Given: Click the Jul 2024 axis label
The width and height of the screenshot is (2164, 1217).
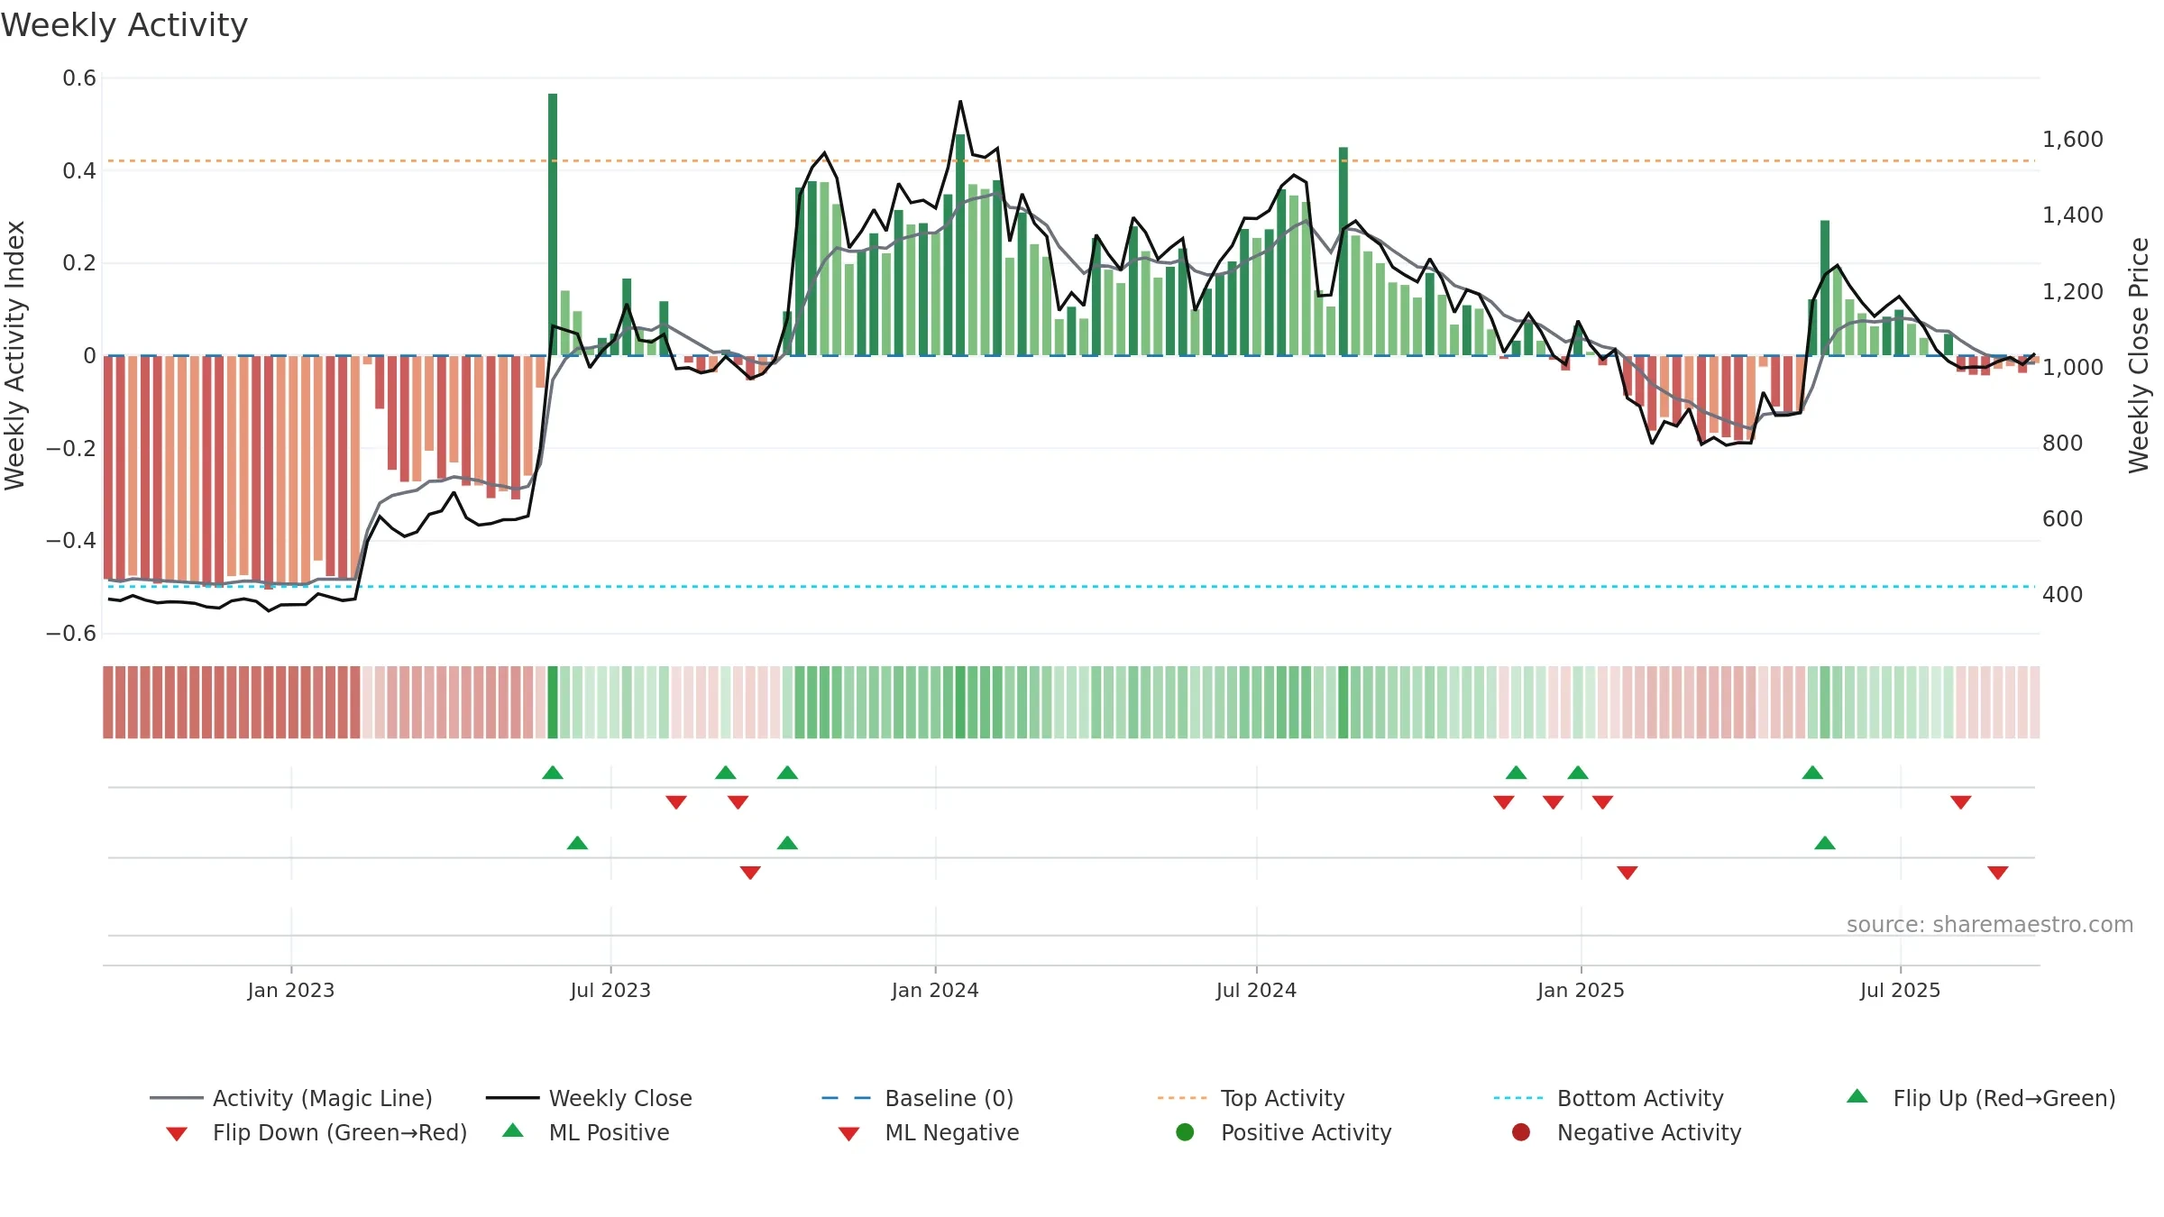Looking at the screenshot, I should tap(1256, 991).
